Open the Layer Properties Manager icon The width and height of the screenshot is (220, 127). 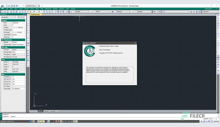(154, 12)
